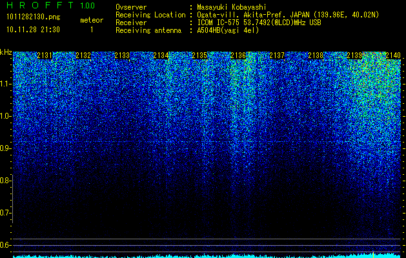This screenshot has width=406, height=258.
Task: Click the 2139 time marker
Action: (354, 55)
